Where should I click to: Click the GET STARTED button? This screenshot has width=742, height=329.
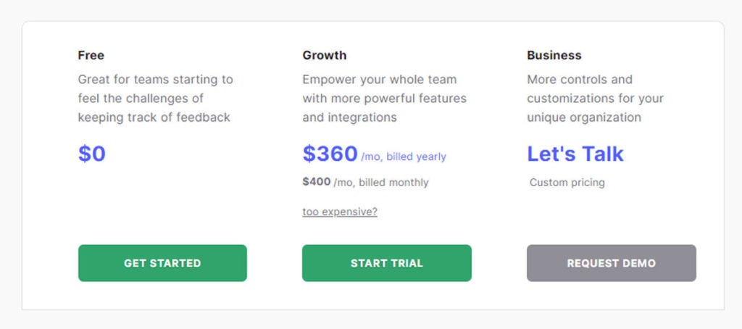coord(162,263)
